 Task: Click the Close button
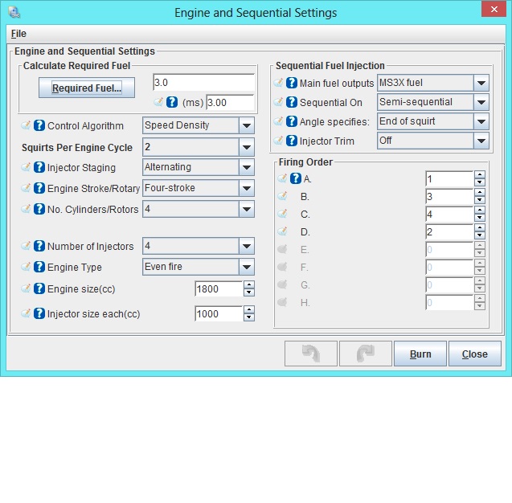tap(475, 354)
